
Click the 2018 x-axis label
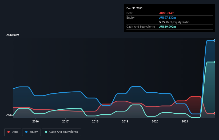pos(95,121)
